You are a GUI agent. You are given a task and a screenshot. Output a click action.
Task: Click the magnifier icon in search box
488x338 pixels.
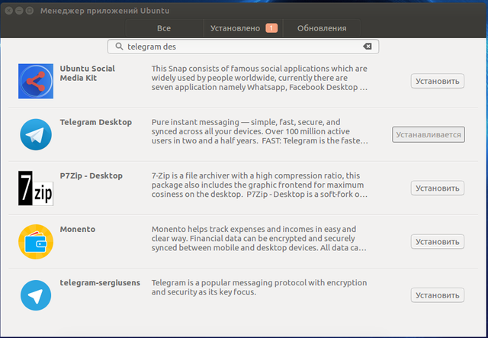(x=120, y=47)
